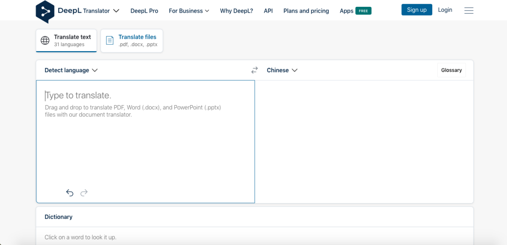Open the hamburger menu icon
Viewport: 507px width, 245px height.
tap(469, 11)
